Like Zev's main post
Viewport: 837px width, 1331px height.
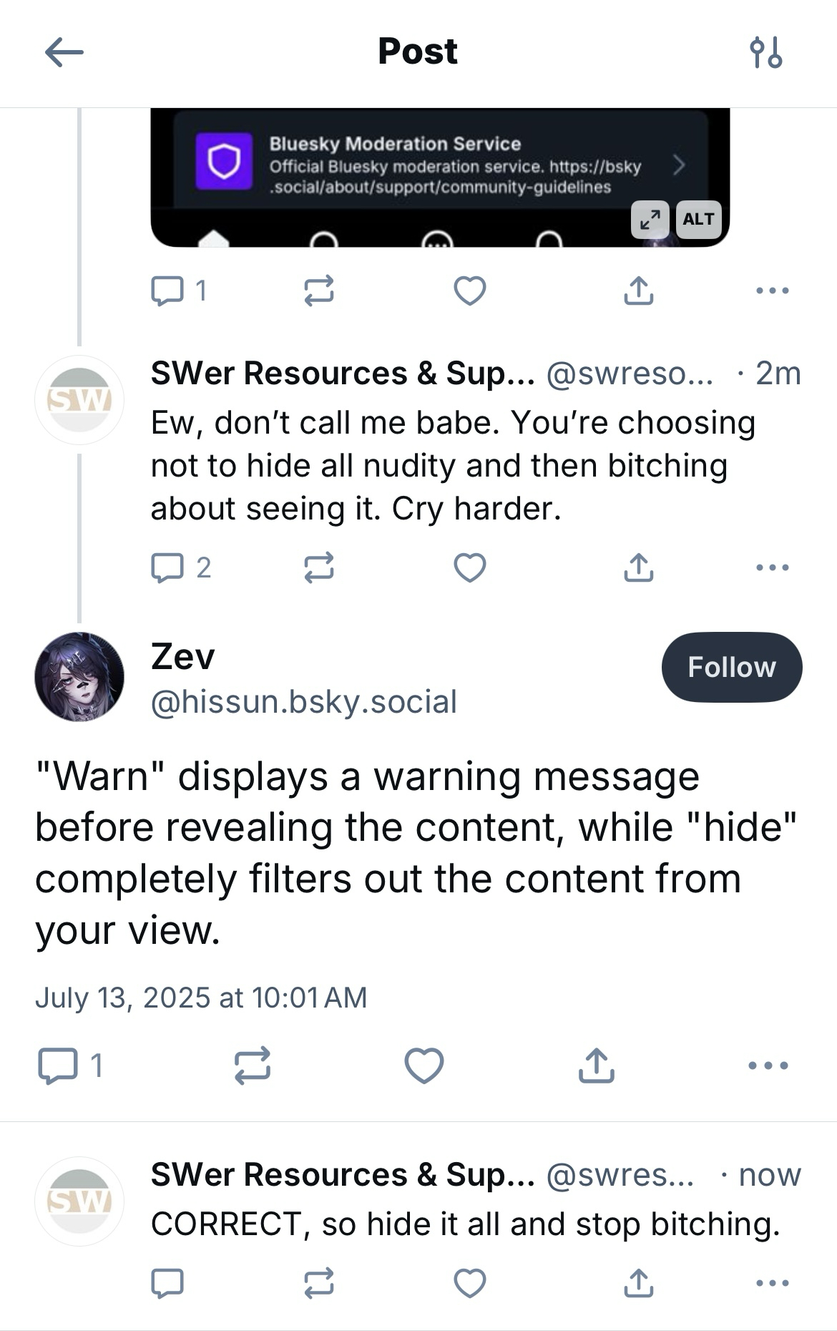424,1066
